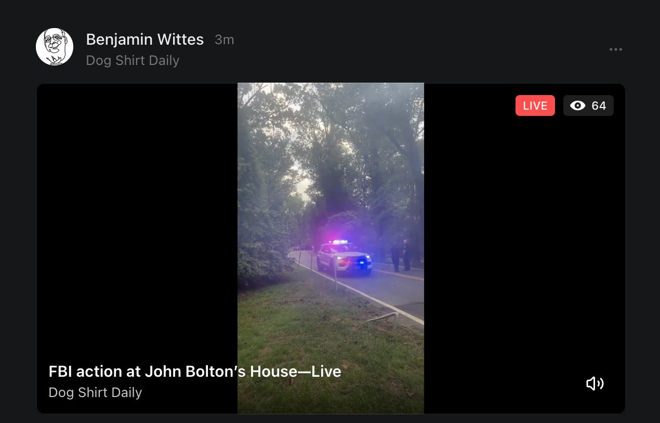Visit Dog Shirt Daily below the author name
Screen dimensions: 660x423
pyautogui.click(x=133, y=60)
